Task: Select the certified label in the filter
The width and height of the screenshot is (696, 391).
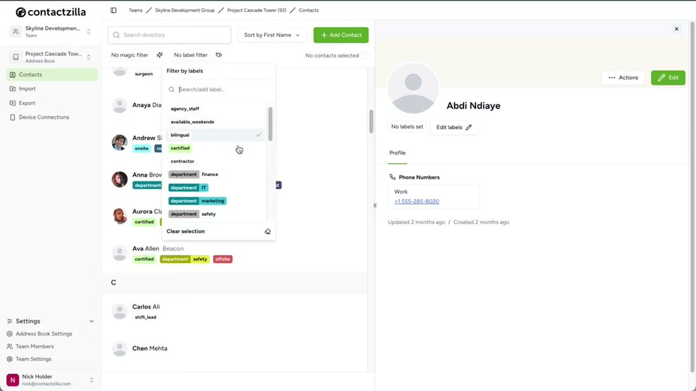Action: [180, 148]
